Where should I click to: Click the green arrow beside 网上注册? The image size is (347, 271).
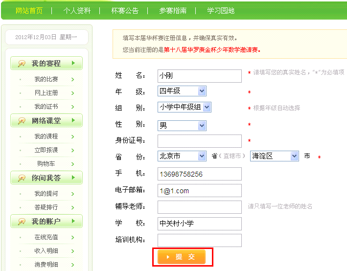click(72, 93)
